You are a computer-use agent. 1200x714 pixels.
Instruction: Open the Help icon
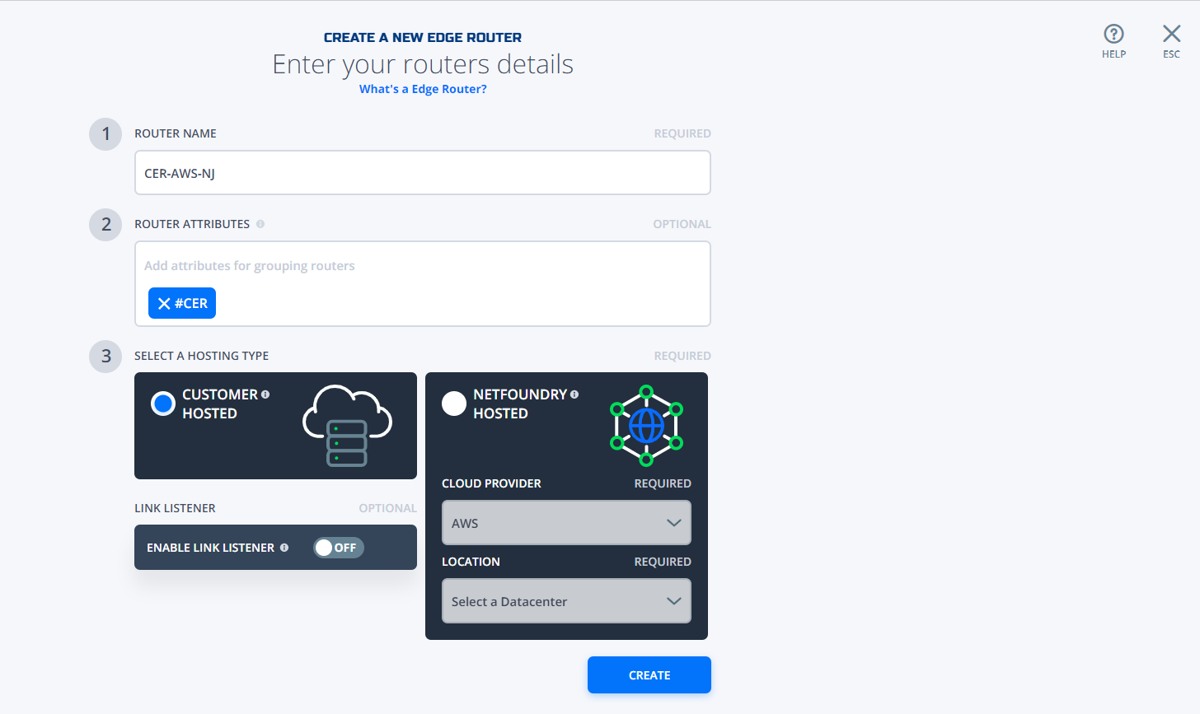pyautogui.click(x=1113, y=34)
